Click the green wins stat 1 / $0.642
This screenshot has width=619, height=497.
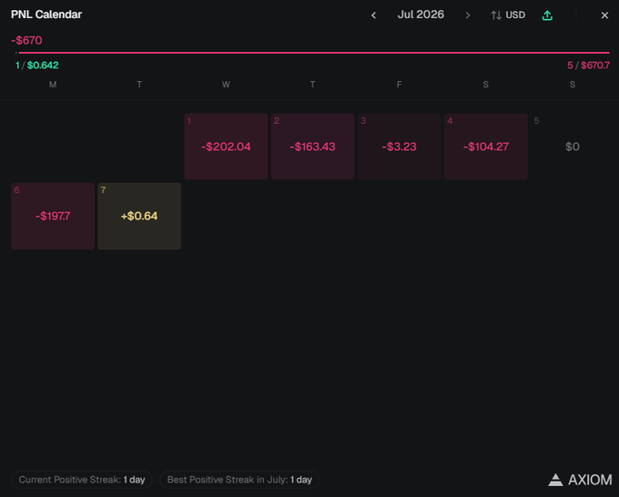36,66
